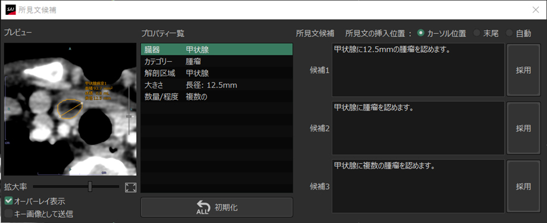
Task: Click the orange lesion annotation label in preview
Action: coord(99,91)
